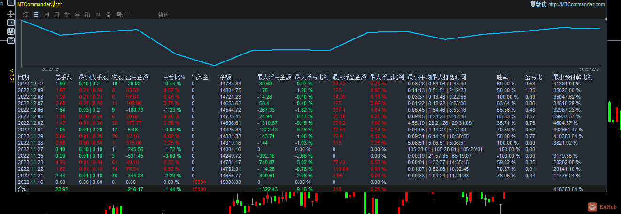Switch to the M tab
Image resolution: width=621 pixels, height=214 pixels.
(98, 15)
